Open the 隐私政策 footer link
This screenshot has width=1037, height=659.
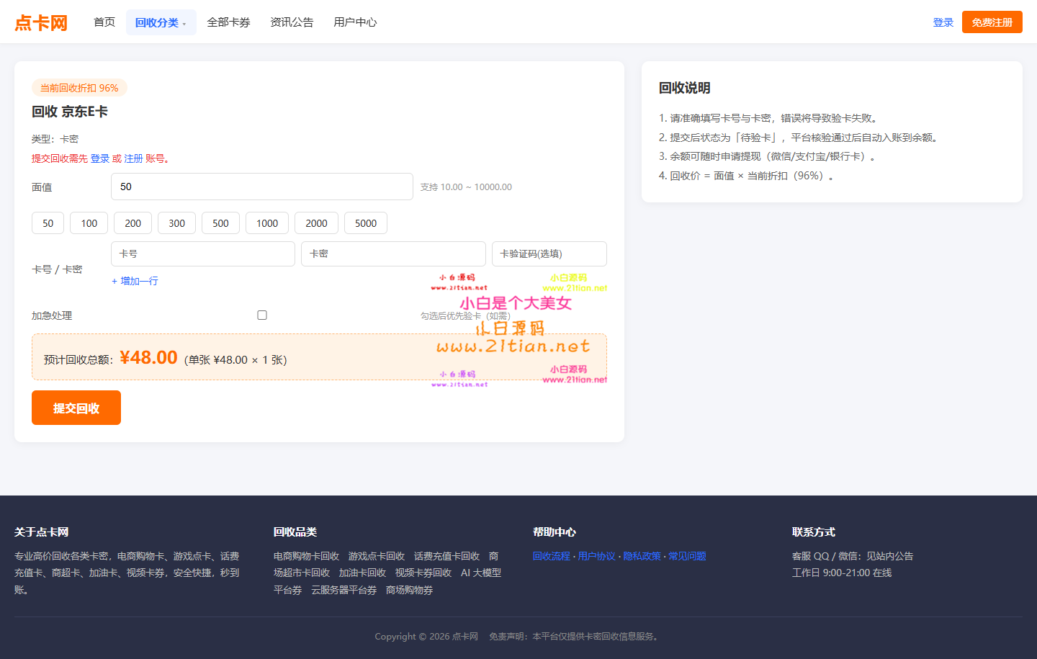coord(642,556)
